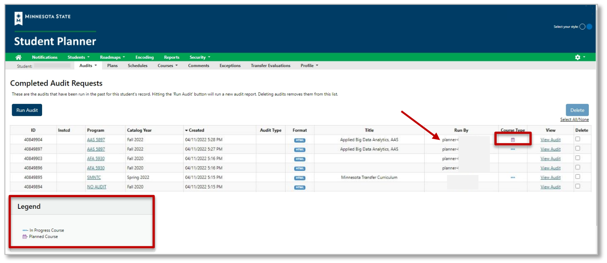Viewport: 607px width, 263px height.
Task: Click HTML format badge for audit 40849904
Action: [300, 140]
